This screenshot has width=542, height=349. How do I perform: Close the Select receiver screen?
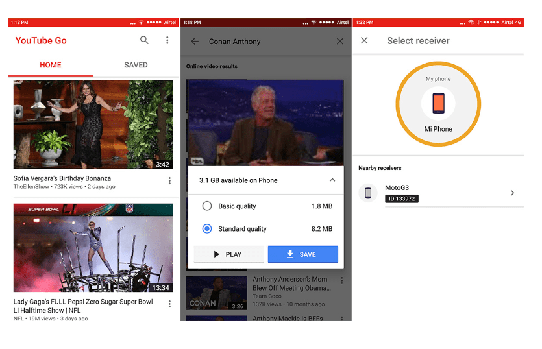click(364, 40)
